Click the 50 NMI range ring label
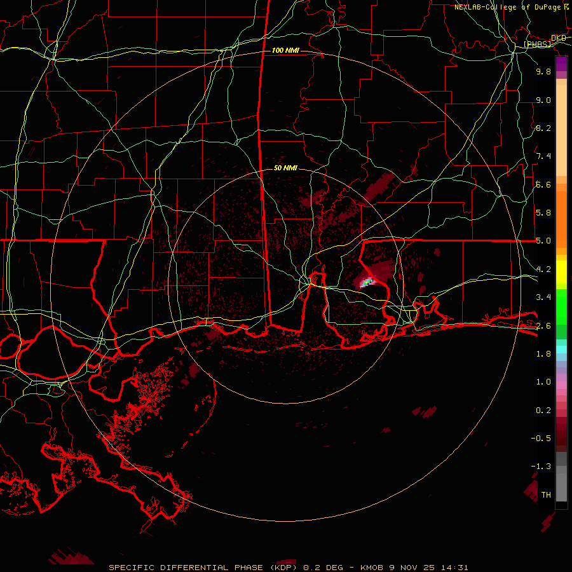The image size is (572, 572). point(285,168)
